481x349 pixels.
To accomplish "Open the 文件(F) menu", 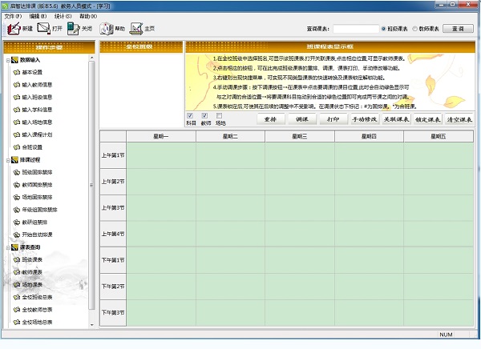I will pos(12,15).
